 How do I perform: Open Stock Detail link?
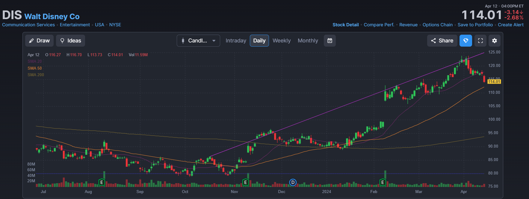point(346,25)
